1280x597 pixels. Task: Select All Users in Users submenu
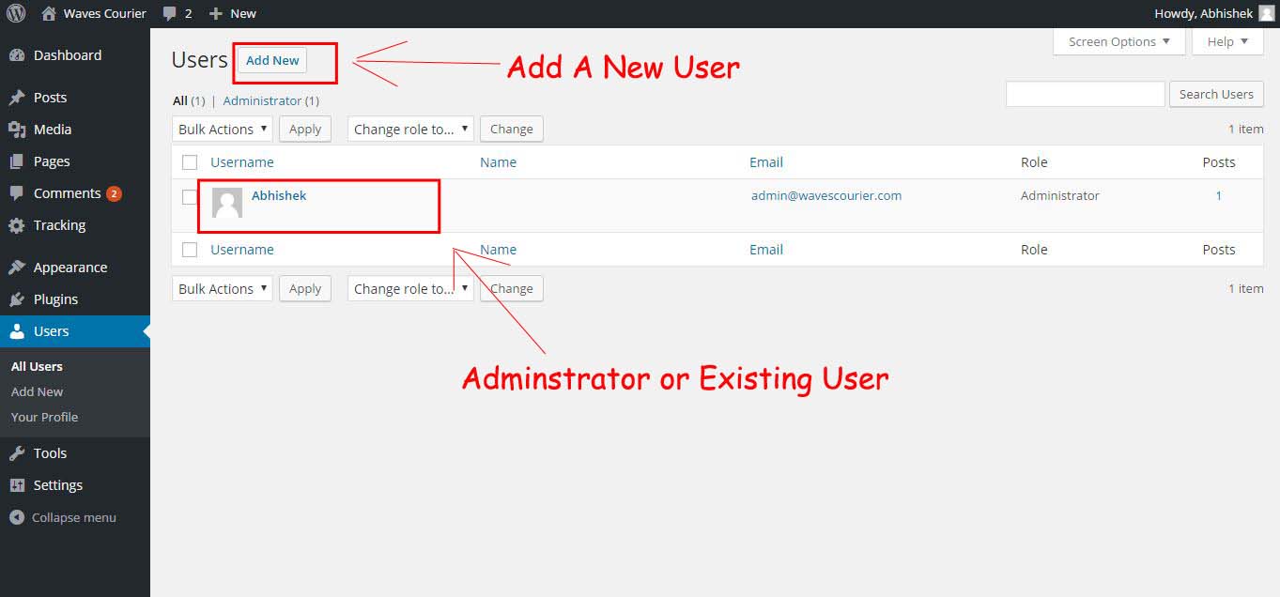pos(37,366)
